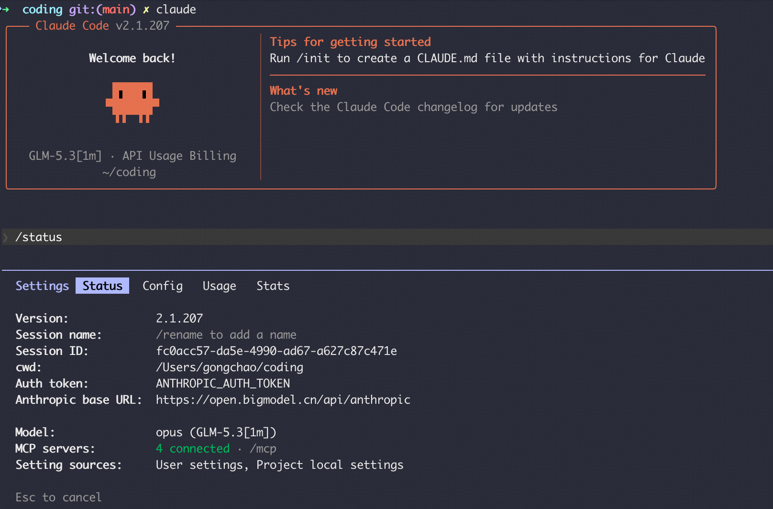
Task: Click 'Esc to cancel' at the bottom
Action: pos(58,498)
